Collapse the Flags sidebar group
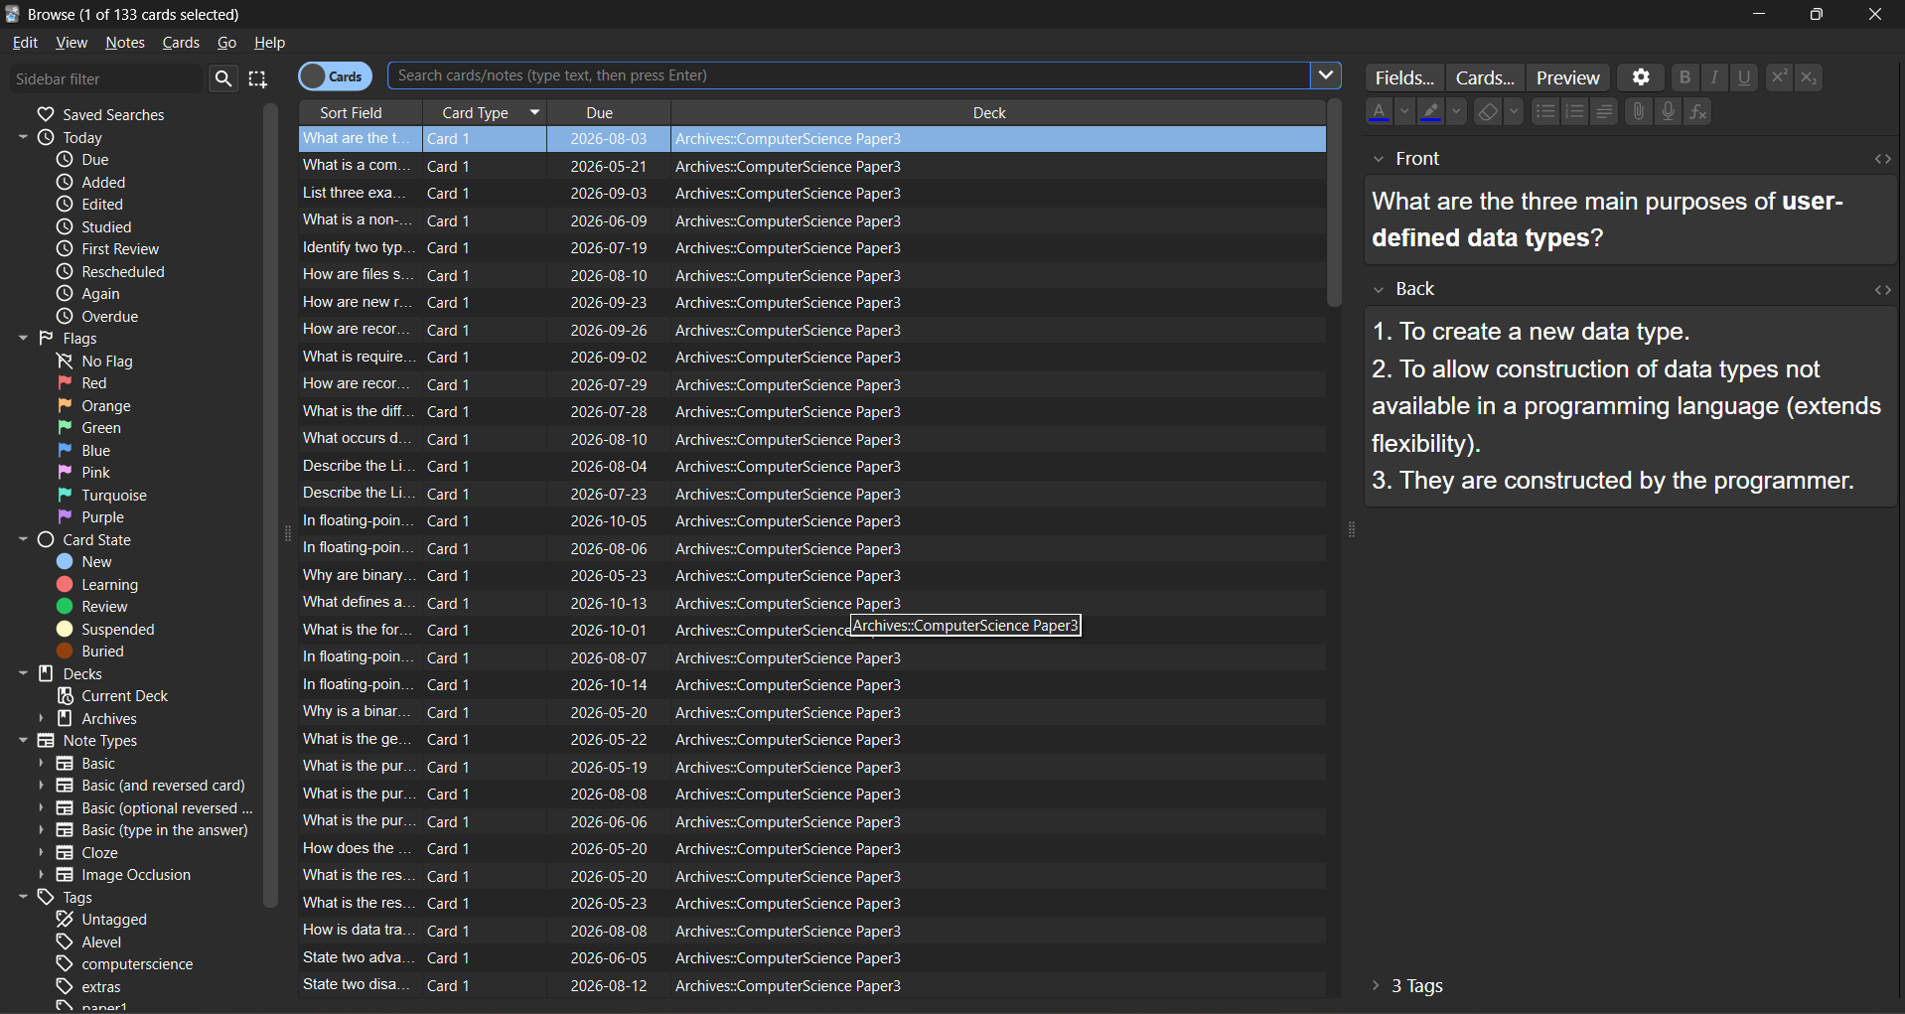 (x=23, y=339)
